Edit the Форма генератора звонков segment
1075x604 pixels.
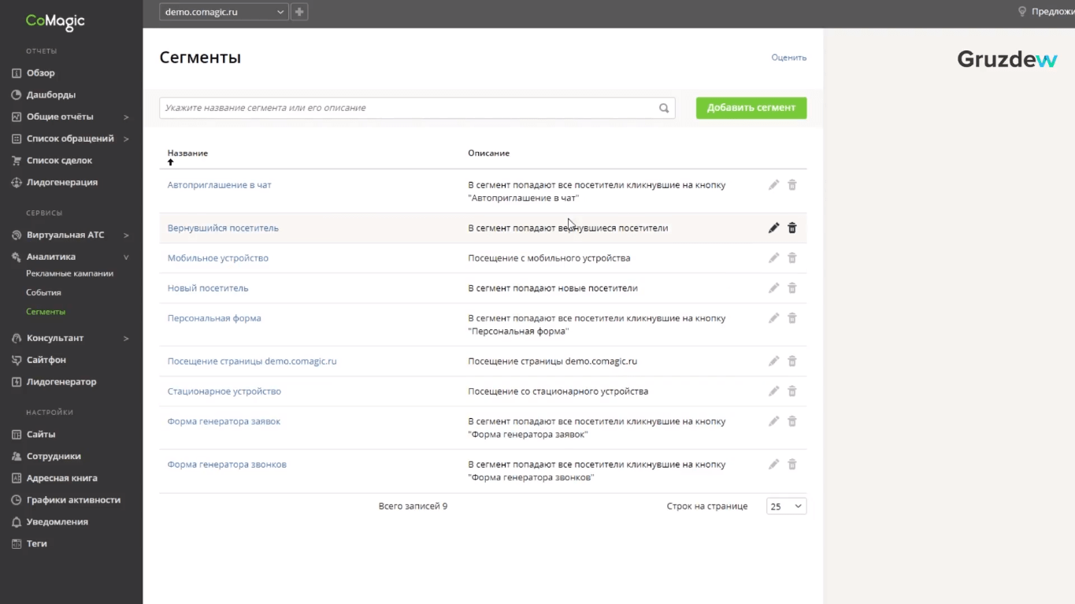pyautogui.click(x=773, y=464)
